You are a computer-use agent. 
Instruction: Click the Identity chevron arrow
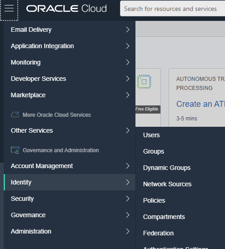(128, 182)
